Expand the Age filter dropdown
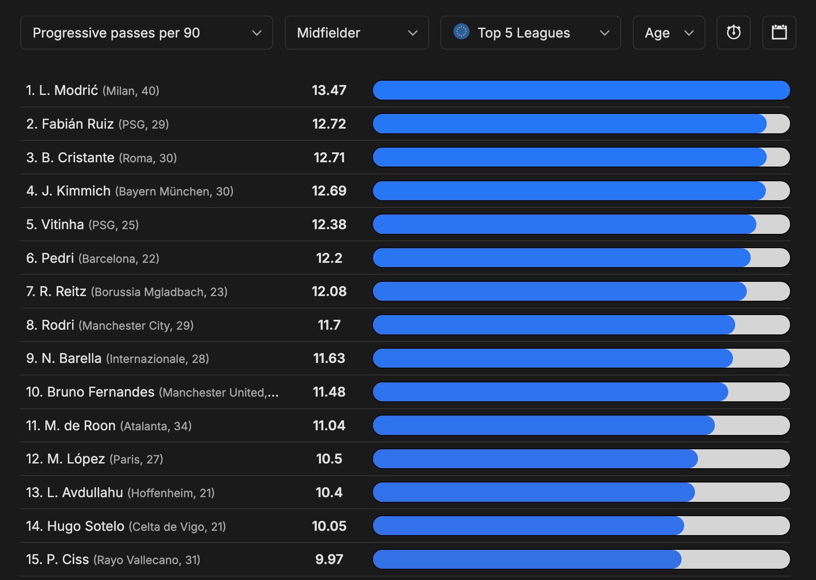Viewport: 816px width, 580px height. [x=668, y=33]
